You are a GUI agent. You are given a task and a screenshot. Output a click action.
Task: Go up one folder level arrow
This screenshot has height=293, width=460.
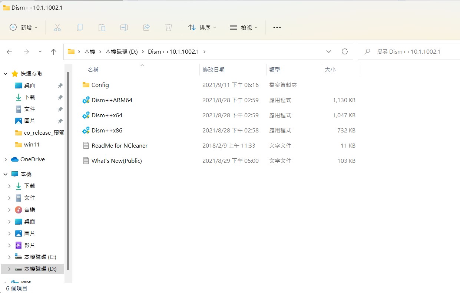(x=53, y=52)
